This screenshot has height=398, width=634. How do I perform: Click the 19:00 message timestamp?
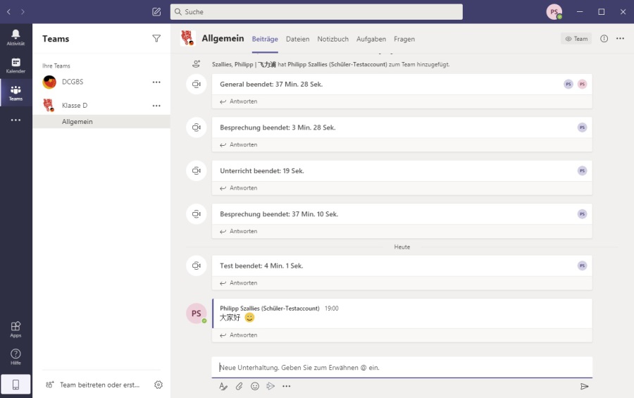click(x=332, y=309)
